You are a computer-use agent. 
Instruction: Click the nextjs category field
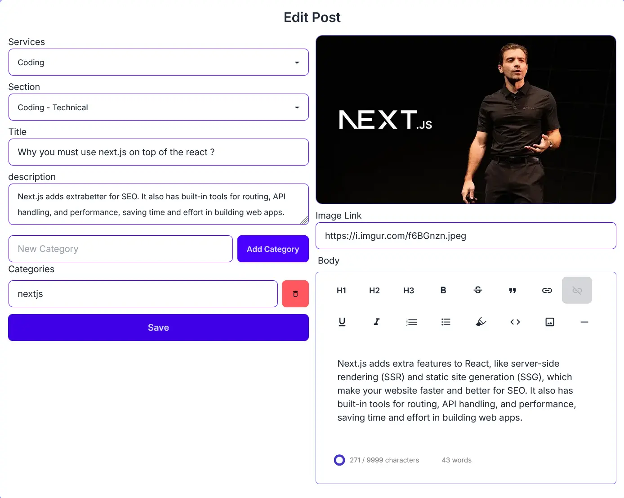(x=143, y=294)
